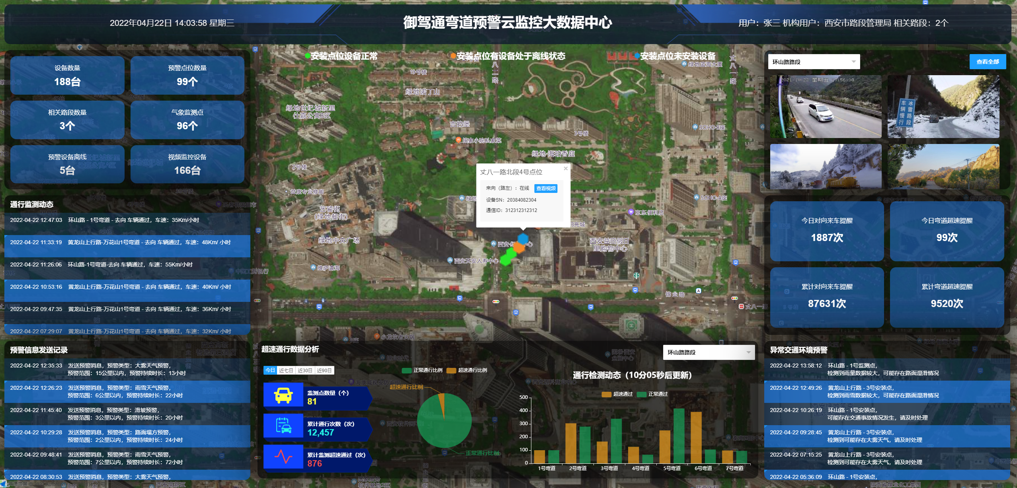Click the green dot for 安装点位设备正常 legend
Image resolution: width=1017 pixels, height=488 pixels.
coord(308,56)
